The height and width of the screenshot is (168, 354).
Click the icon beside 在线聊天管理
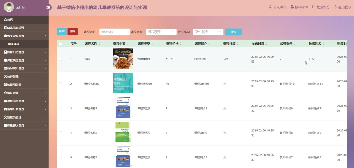coord(6,125)
